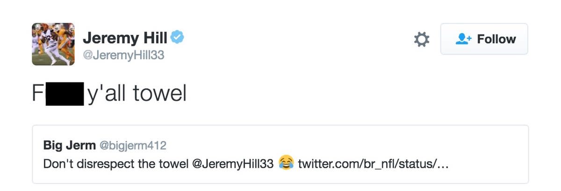
Task: Click the blue verified badge
Action: 177,38
